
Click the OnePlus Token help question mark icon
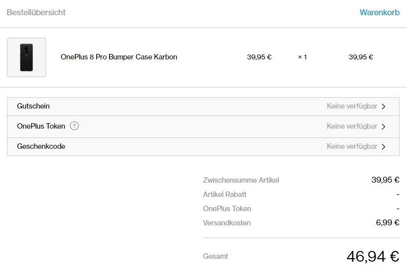point(74,126)
